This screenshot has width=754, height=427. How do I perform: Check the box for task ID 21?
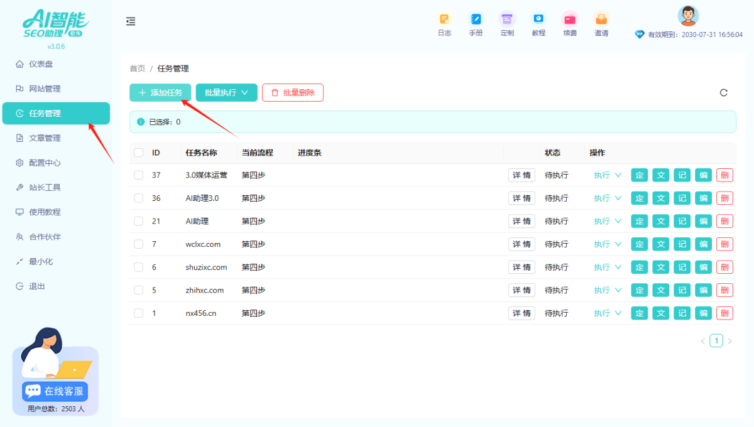(x=138, y=221)
